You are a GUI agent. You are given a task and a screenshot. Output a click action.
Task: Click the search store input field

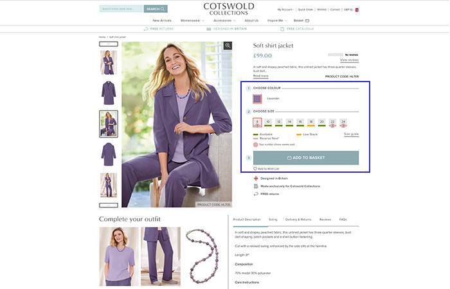point(121,9)
